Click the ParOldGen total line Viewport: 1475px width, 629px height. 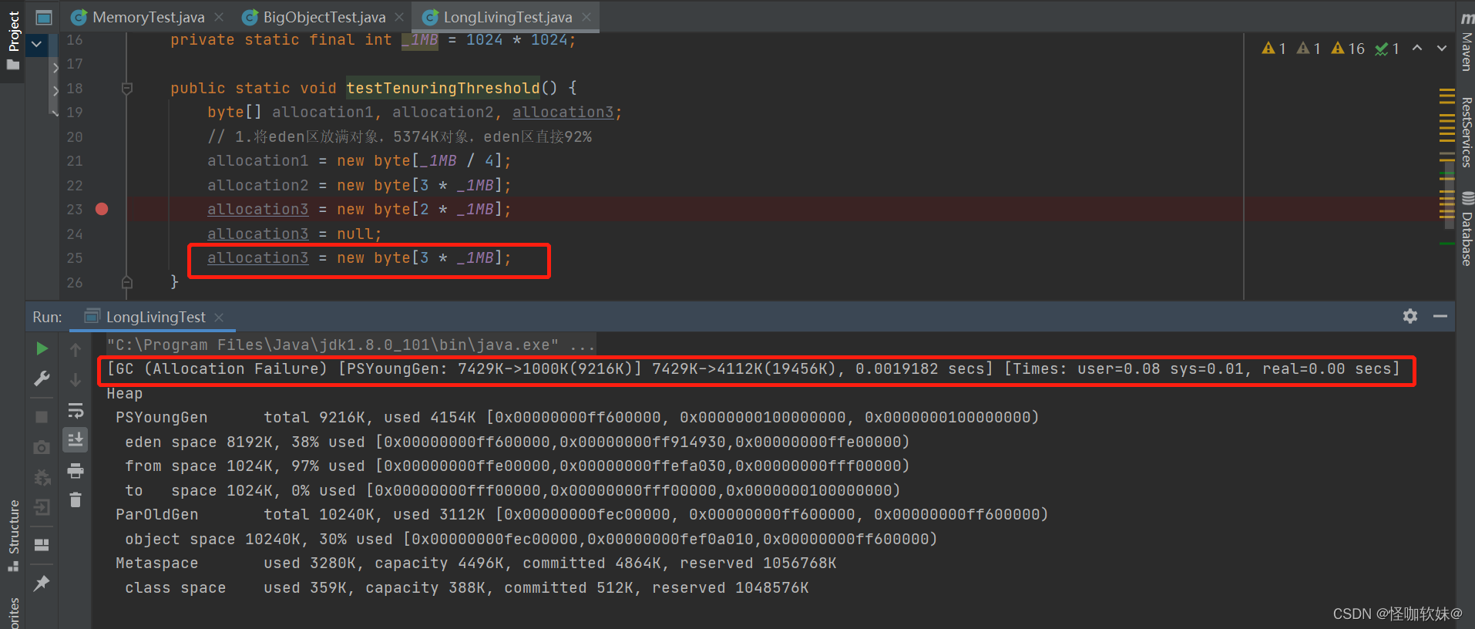[x=582, y=514]
